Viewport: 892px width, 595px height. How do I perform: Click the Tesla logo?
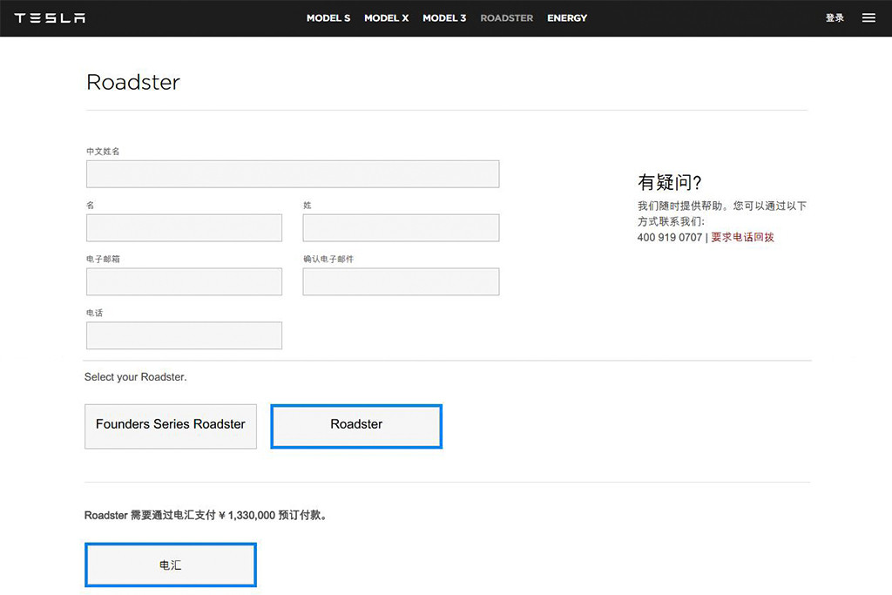tap(50, 18)
